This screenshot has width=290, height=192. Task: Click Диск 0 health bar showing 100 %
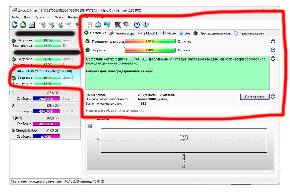pyautogui.click(x=48, y=40)
